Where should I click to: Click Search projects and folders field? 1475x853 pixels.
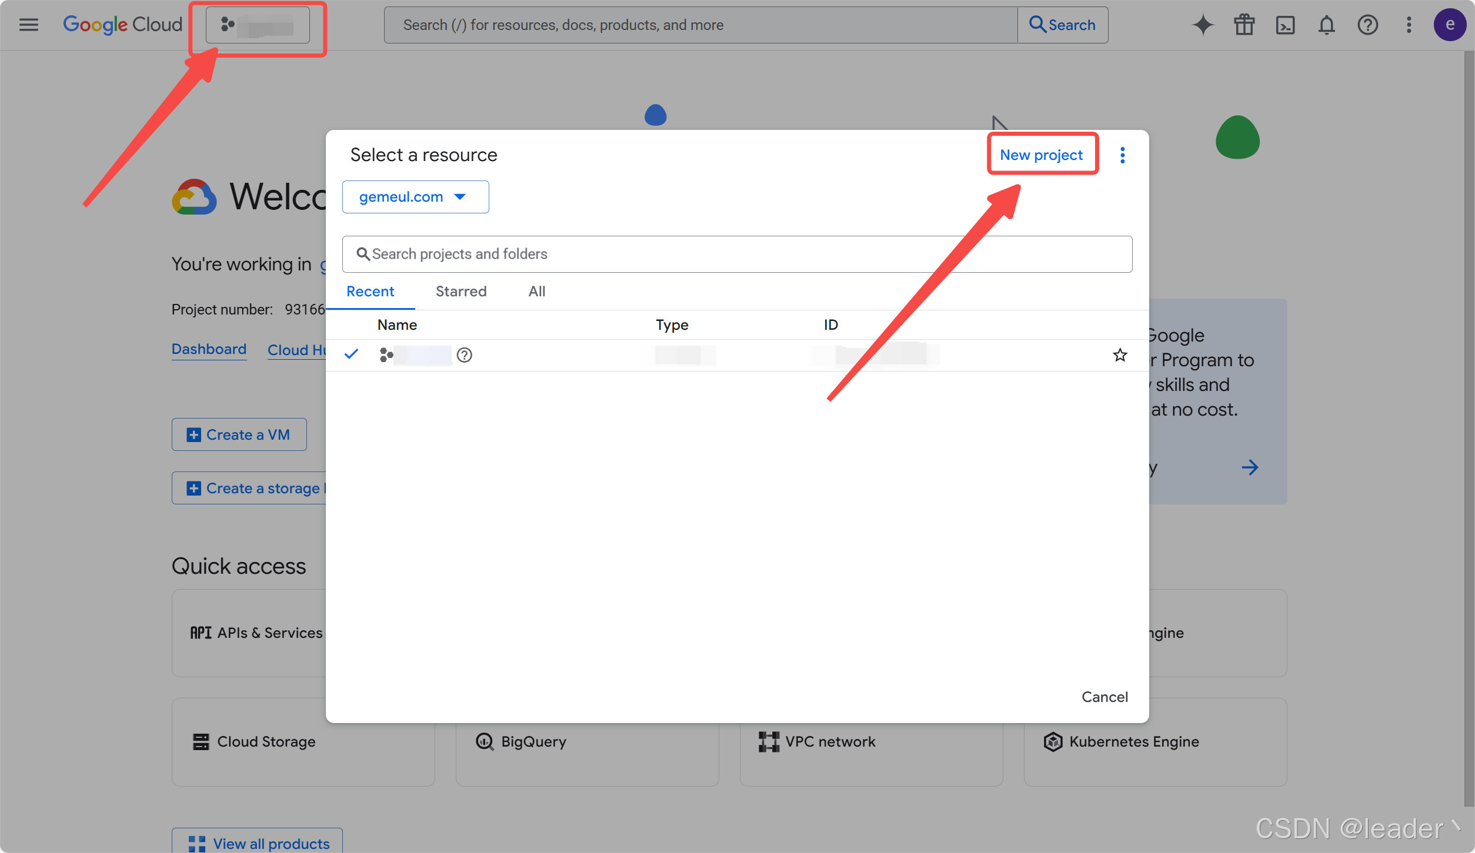pyautogui.click(x=736, y=254)
